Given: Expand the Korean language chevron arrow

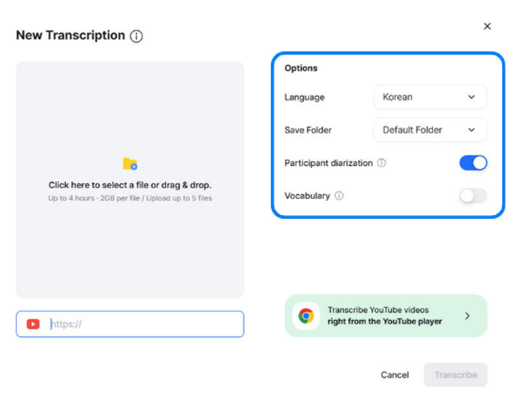Looking at the screenshot, I should pyautogui.click(x=471, y=97).
